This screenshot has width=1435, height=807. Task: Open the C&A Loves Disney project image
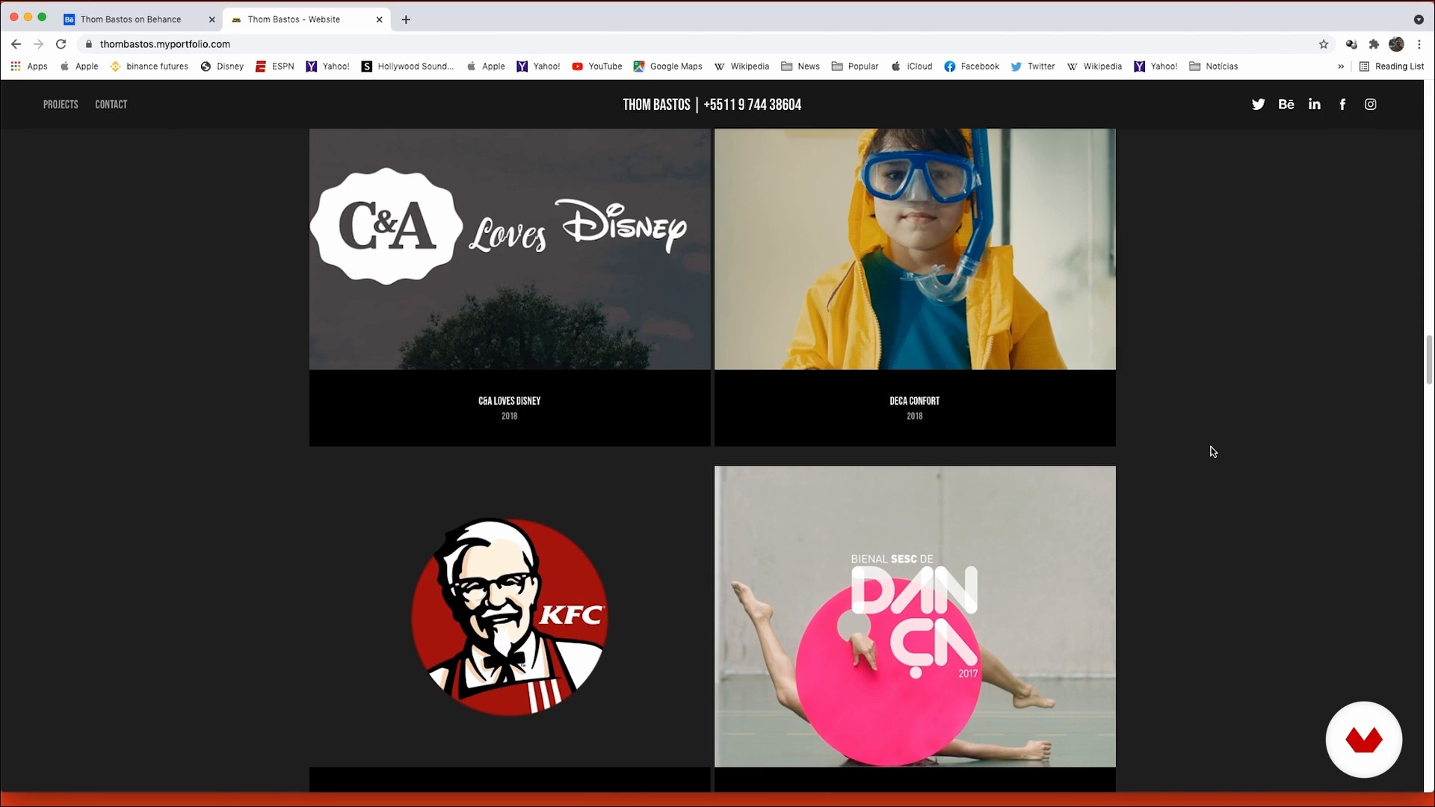pyautogui.click(x=510, y=249)
